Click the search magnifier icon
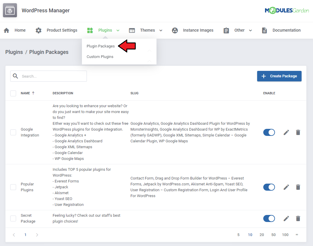 [16, 76]
